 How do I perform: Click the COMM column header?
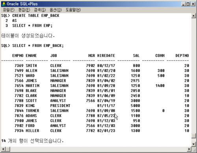[160, 55]
